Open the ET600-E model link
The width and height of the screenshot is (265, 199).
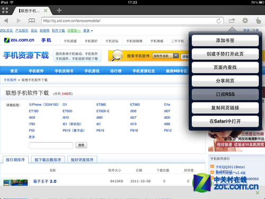point(103,111)
